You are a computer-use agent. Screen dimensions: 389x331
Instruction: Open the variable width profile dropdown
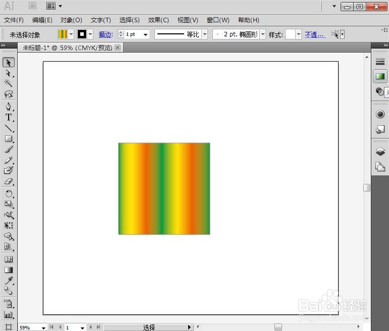(205, 34)
